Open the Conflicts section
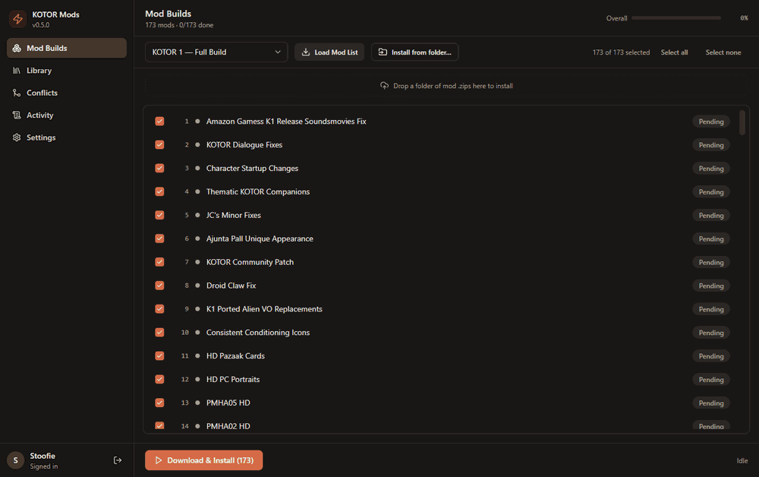759x477 pixels. pyautogui.click(x=67, y=93)
